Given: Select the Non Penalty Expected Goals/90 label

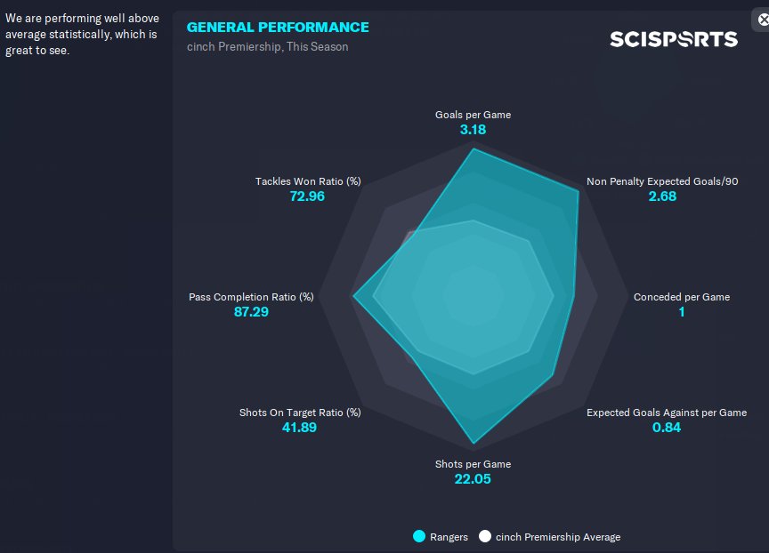Looking at the screenshot, I should (x=662, y=181).
